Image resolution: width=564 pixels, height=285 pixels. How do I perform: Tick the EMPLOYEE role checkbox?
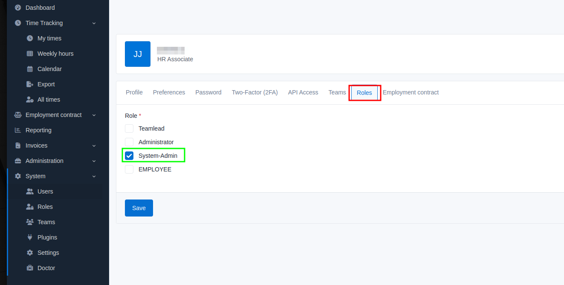click(x=129, y=169)
